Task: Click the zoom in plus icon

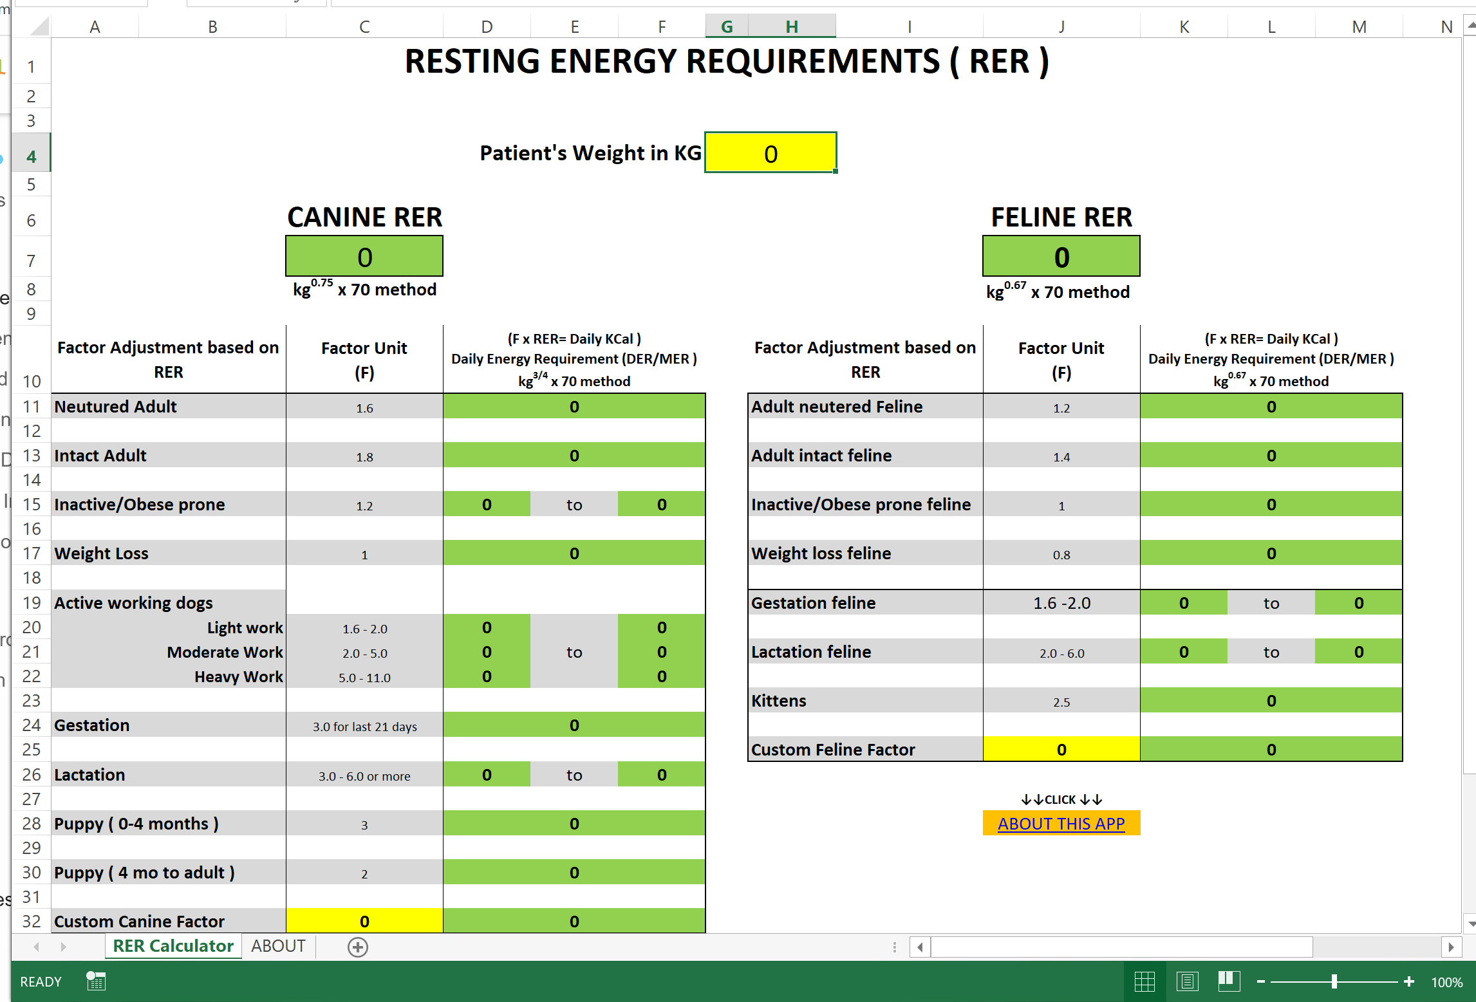Action: pos(1408,981)
